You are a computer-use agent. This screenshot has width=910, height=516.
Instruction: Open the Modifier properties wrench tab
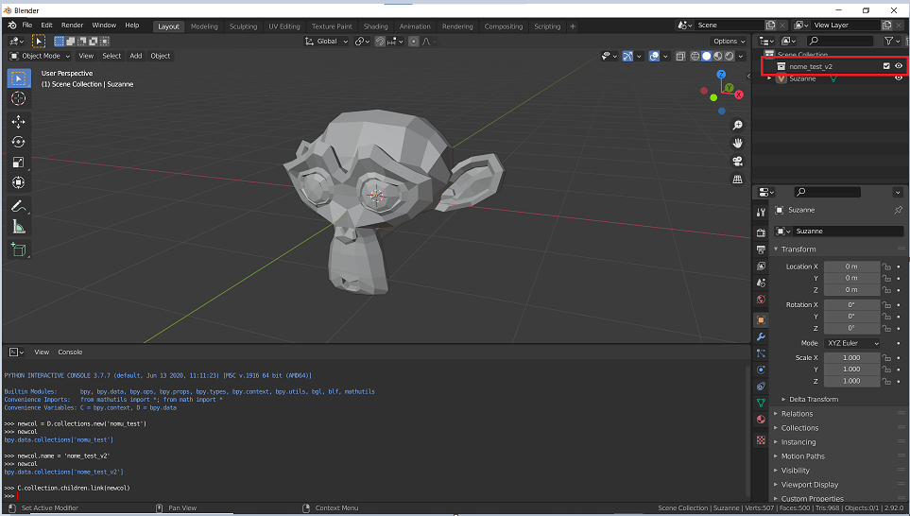click(x=761, y=336)
